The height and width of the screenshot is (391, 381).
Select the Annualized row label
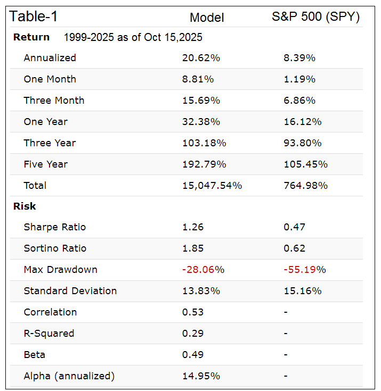point(50,58)
